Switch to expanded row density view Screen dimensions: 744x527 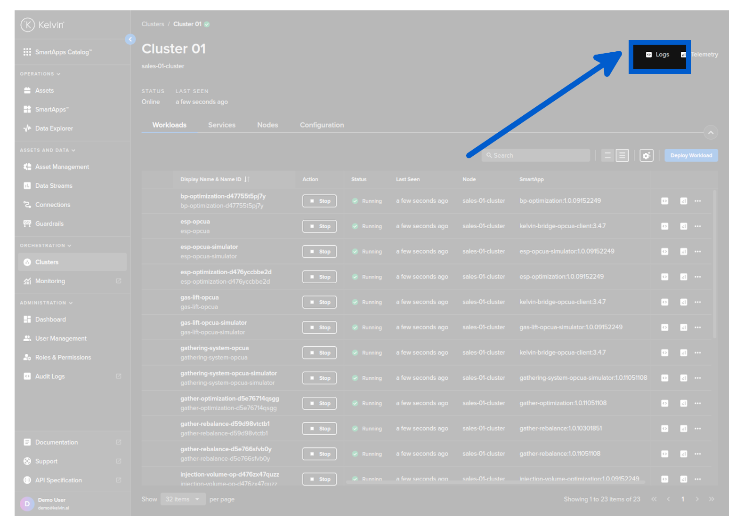tap(622, 155)
